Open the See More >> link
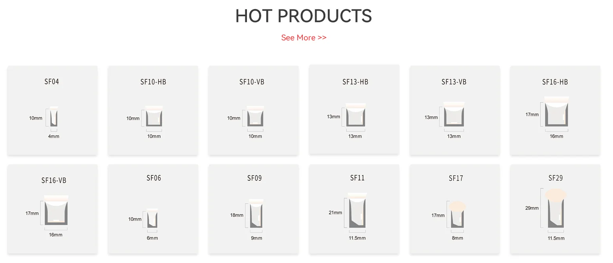Viewport: 613px width, 263px height. pos(304,38)
